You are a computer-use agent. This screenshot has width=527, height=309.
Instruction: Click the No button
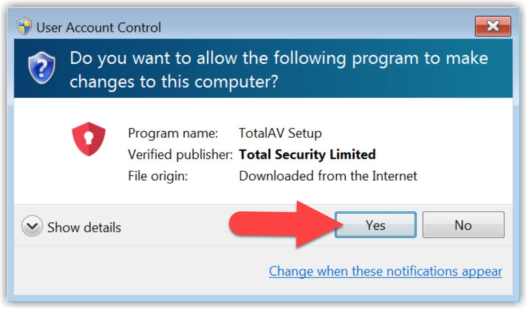(x=463, y=225)
